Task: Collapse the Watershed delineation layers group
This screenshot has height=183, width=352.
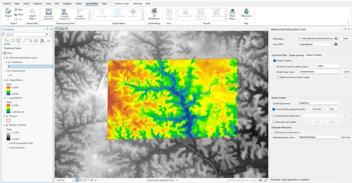Action: [x=5, y=58]
